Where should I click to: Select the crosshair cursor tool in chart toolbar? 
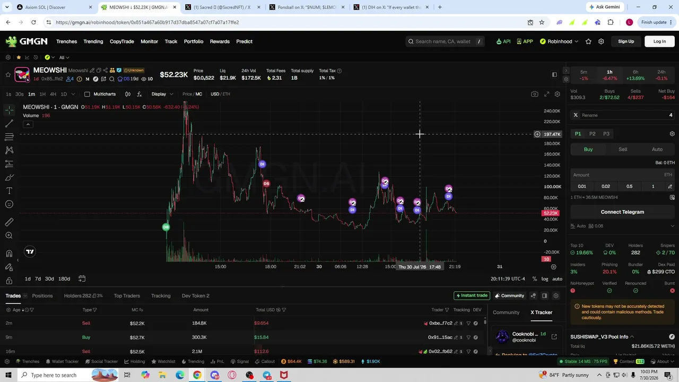click(x=9, y=110)
